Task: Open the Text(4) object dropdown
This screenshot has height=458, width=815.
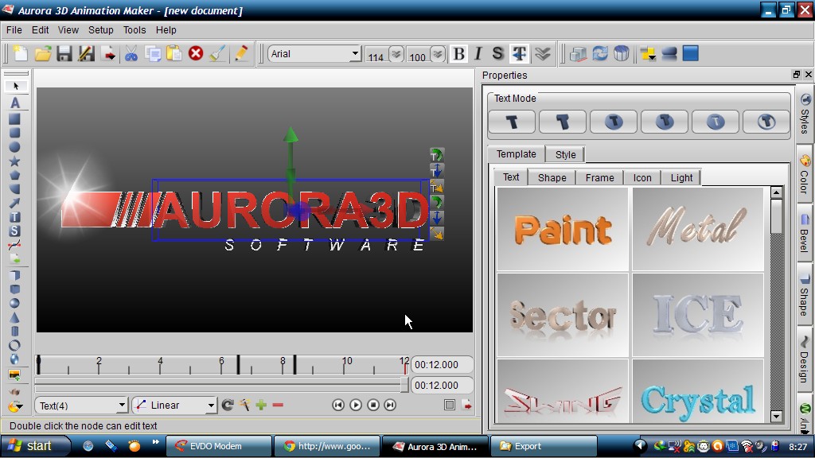Action: pyautogui.click(x=82, y=406)
